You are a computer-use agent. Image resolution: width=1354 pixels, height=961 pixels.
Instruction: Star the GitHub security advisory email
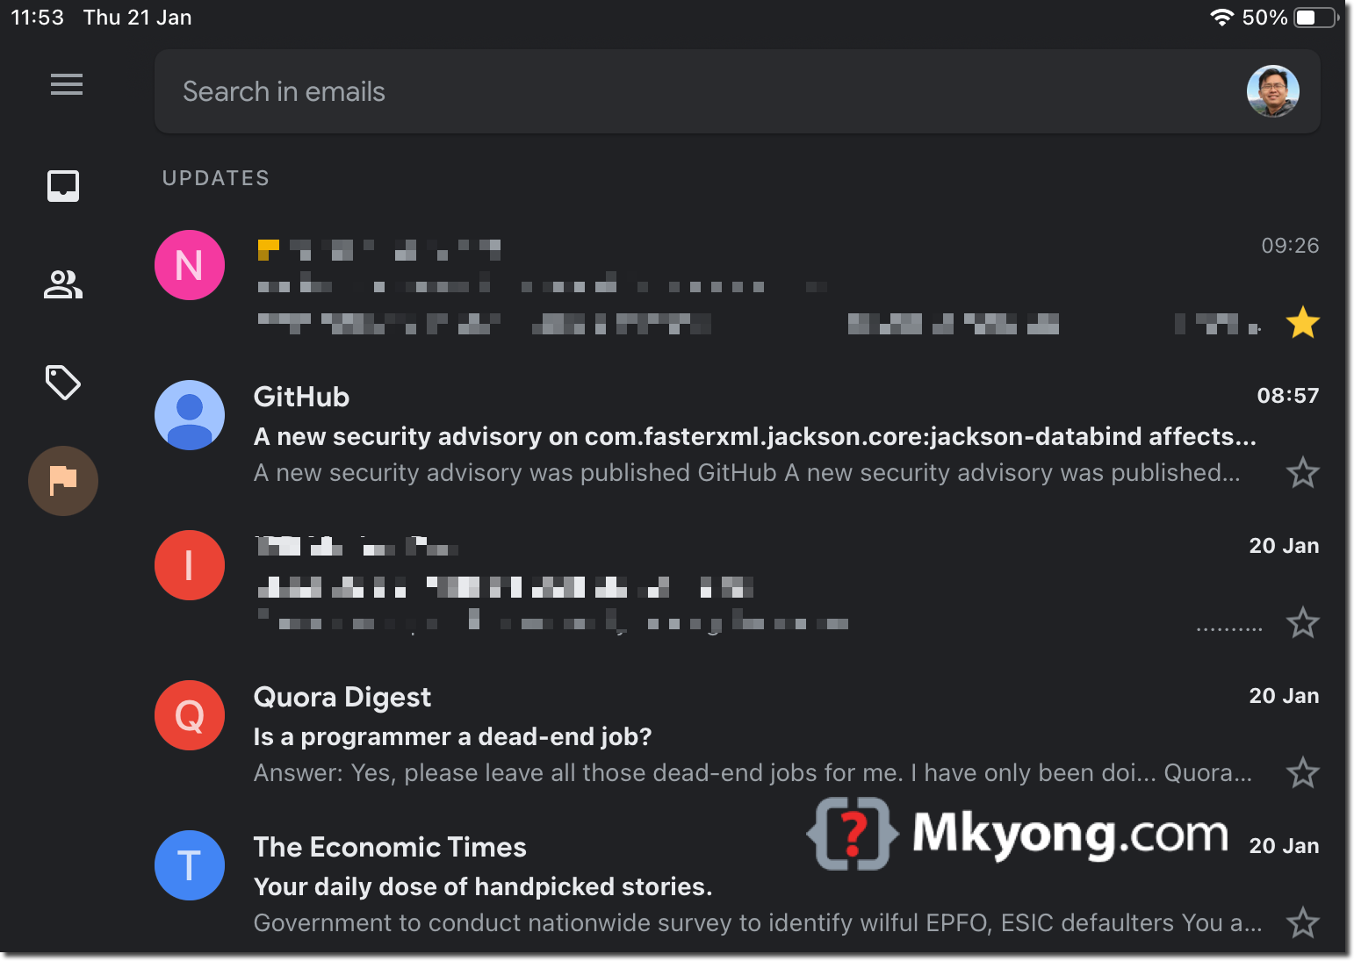coord(1303,473)
